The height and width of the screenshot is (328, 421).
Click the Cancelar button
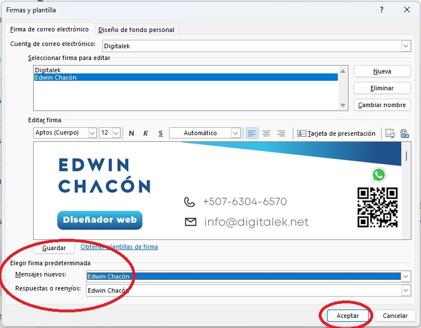tap(395, 316)
